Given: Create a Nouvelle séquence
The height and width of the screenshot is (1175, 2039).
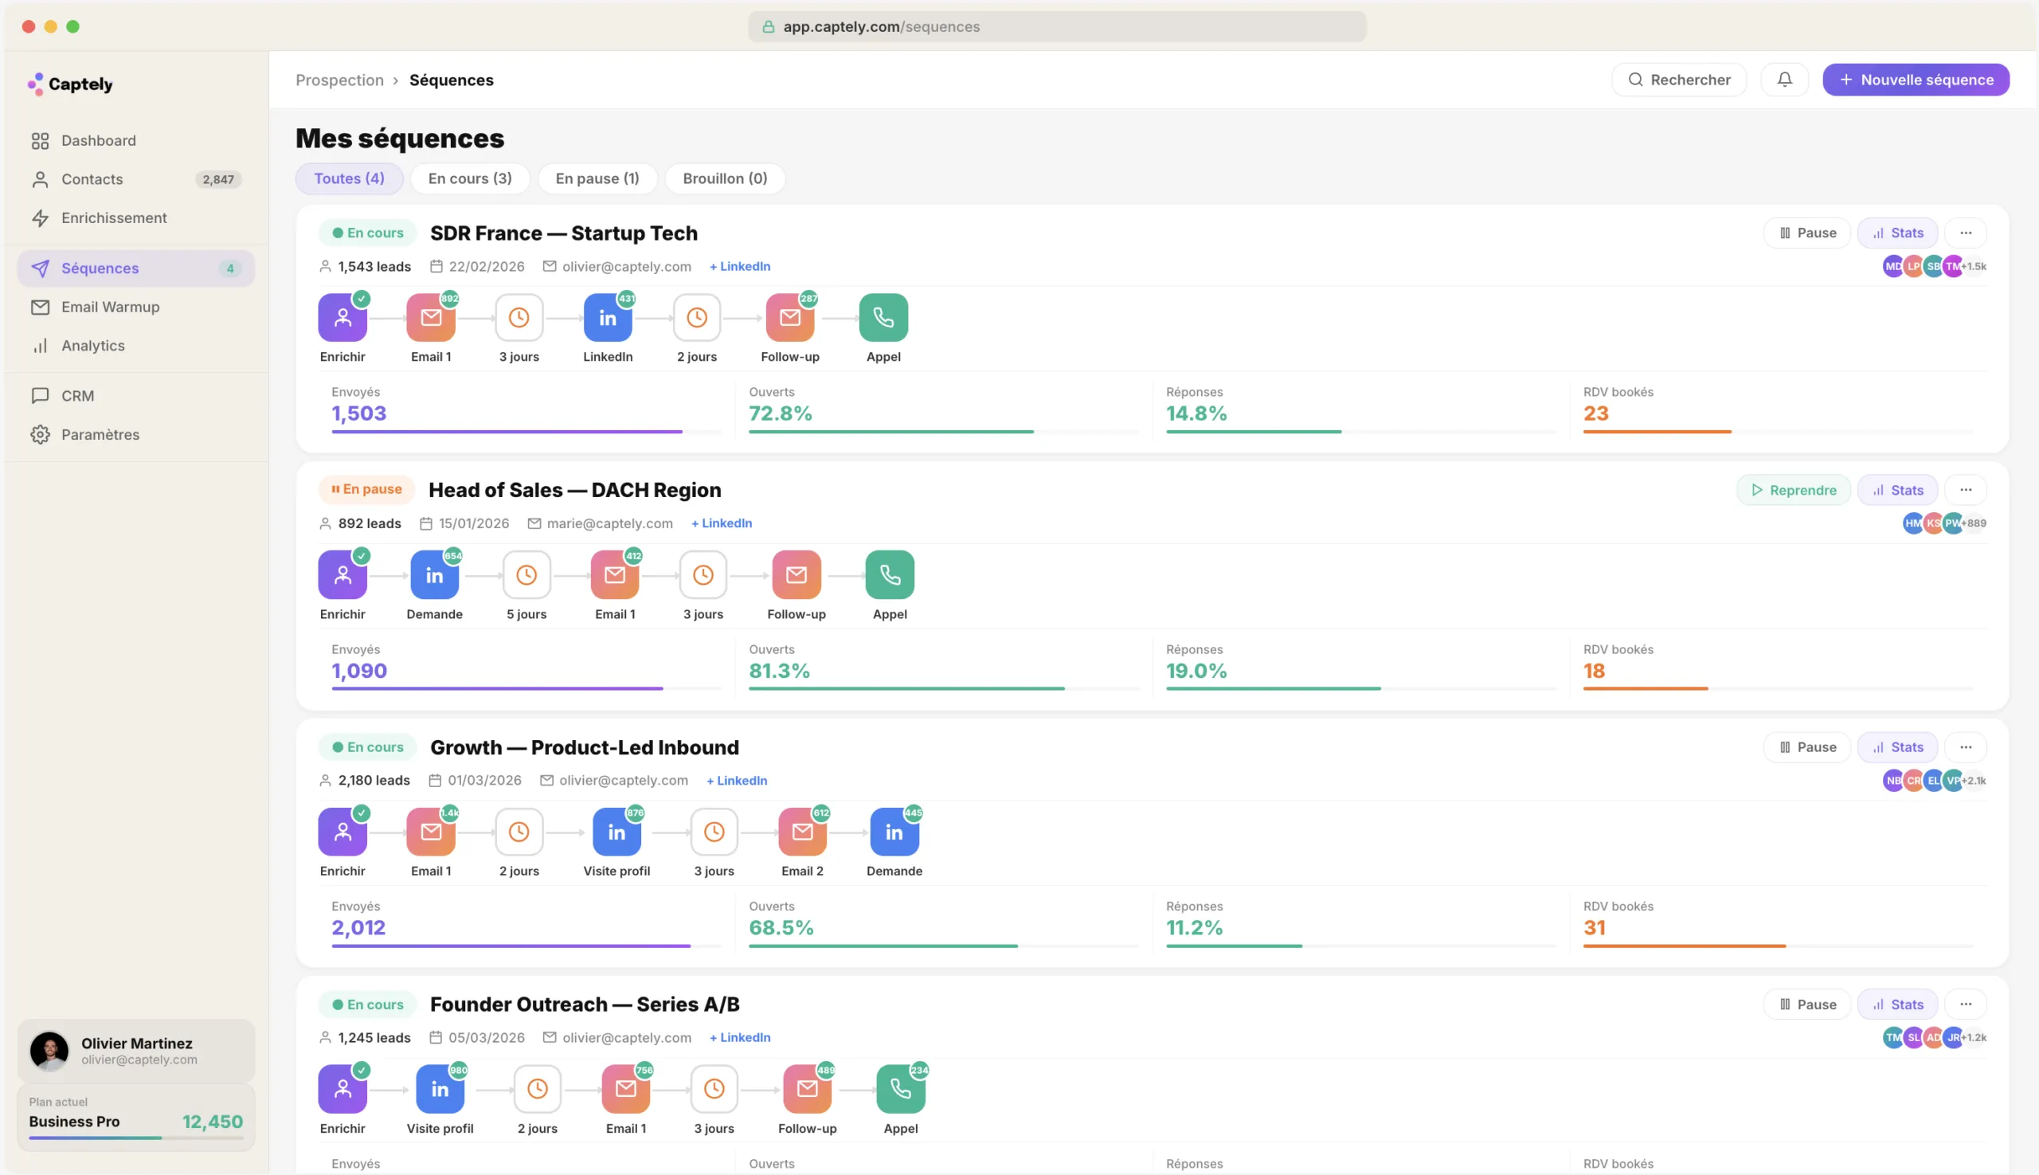Looking at the screenshot, I should 1916,80.
